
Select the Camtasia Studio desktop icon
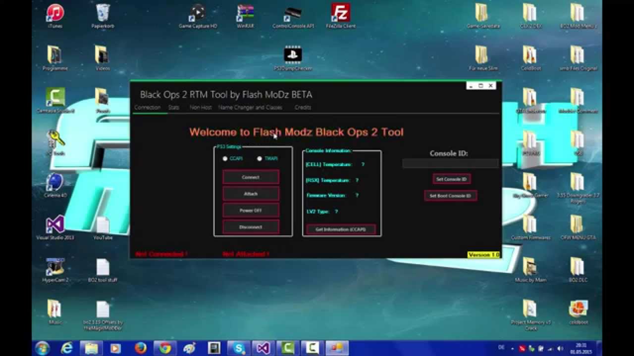click(x=55, y=101)
